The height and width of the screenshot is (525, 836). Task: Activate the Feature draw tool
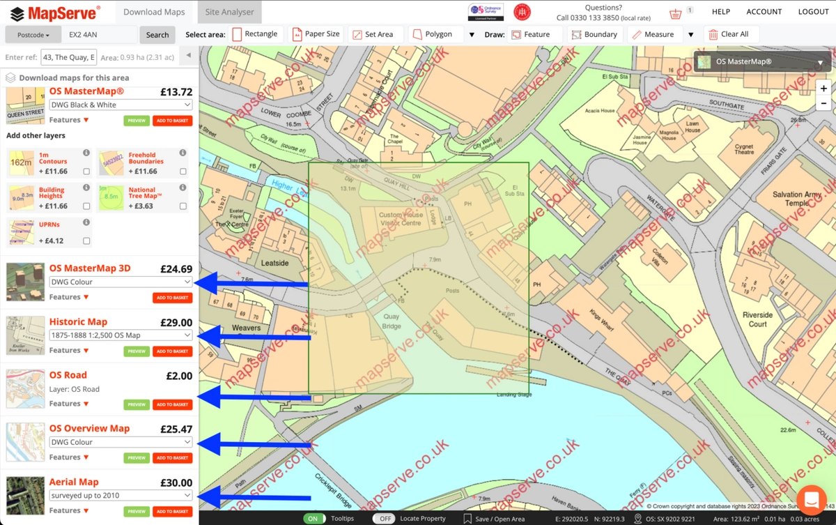tap(534, 33)
